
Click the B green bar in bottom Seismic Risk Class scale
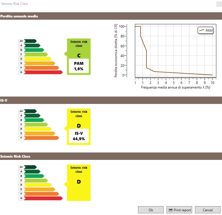click(x=34, y=176)
